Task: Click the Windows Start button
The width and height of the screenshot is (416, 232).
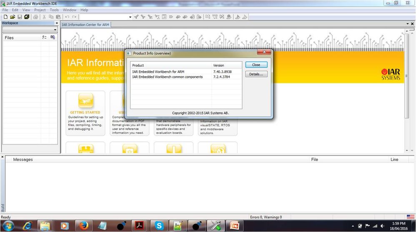Action: pyautogui.click(x=8, y=226)
